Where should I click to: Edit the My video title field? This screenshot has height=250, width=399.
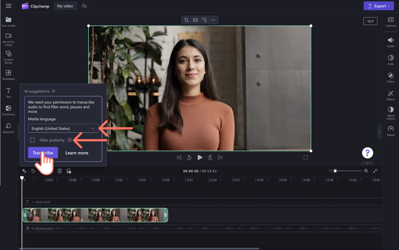(x=65, y=6)
